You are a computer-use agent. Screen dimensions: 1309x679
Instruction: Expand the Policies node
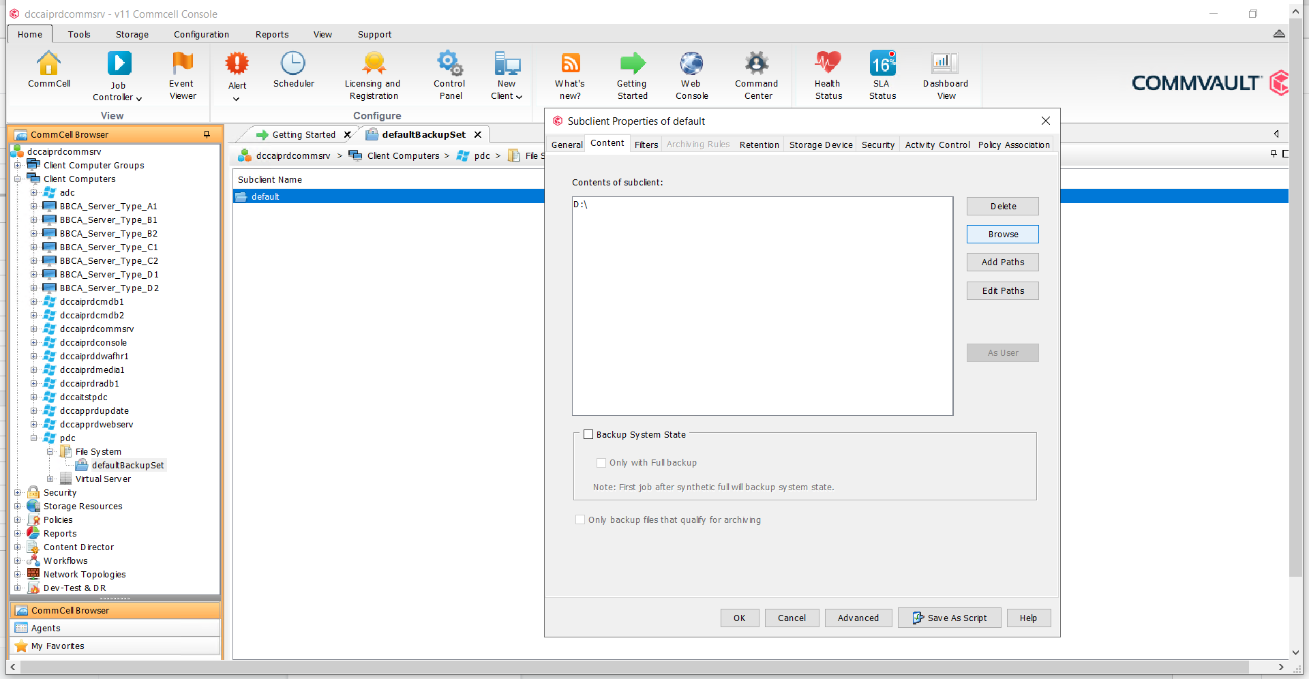pyautogui.click(x=18, y=519)
